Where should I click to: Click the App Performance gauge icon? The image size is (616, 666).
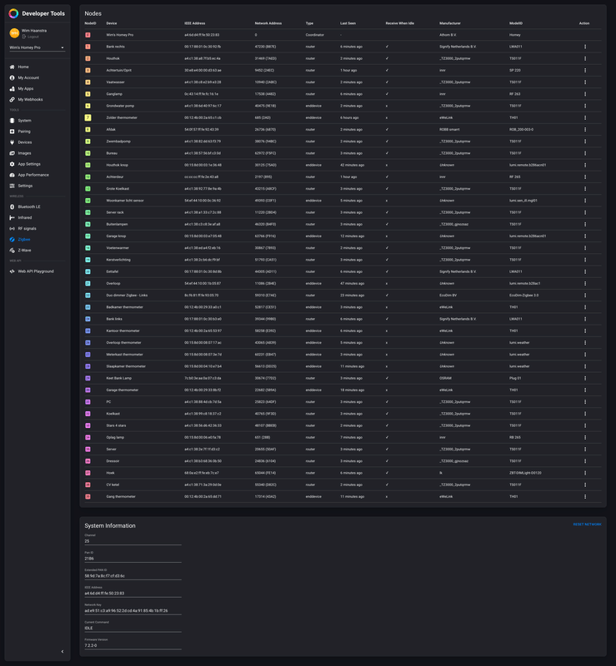pyautogui.click(x=12, y=175)
